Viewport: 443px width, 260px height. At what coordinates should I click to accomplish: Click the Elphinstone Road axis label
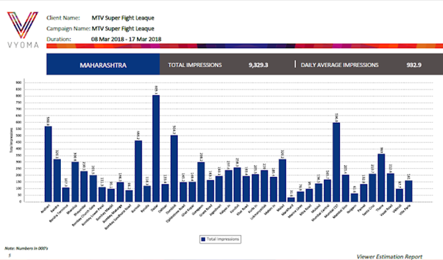[176, 213]
